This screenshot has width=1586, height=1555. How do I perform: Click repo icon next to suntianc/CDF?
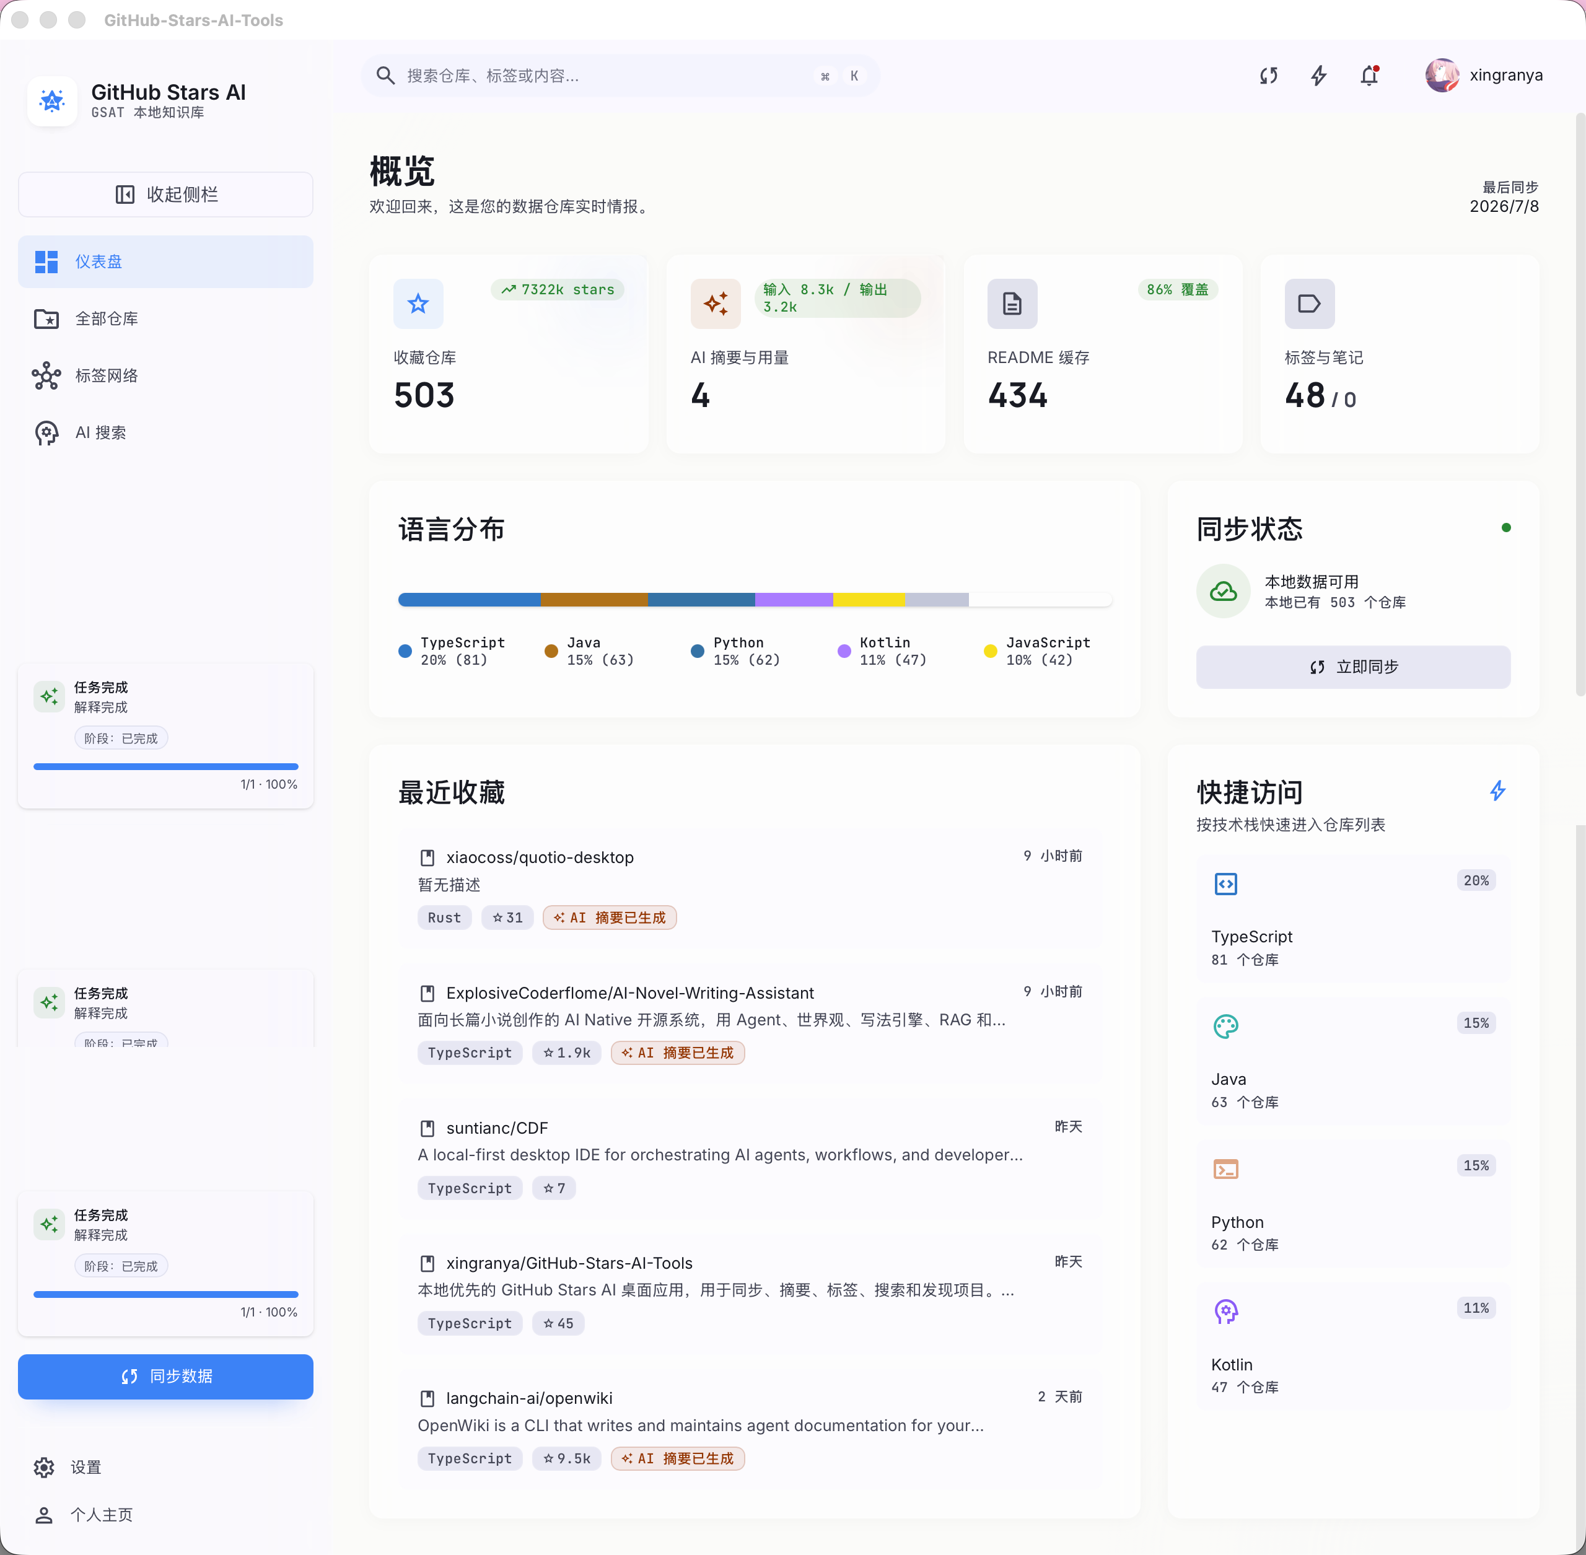[x=427, y=1129]
